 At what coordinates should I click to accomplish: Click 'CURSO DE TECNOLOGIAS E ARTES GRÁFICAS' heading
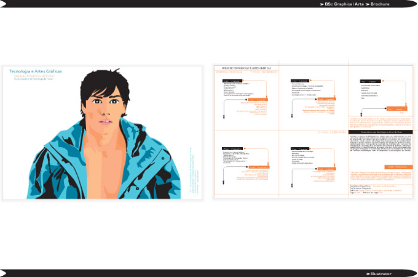click(246, 68)
